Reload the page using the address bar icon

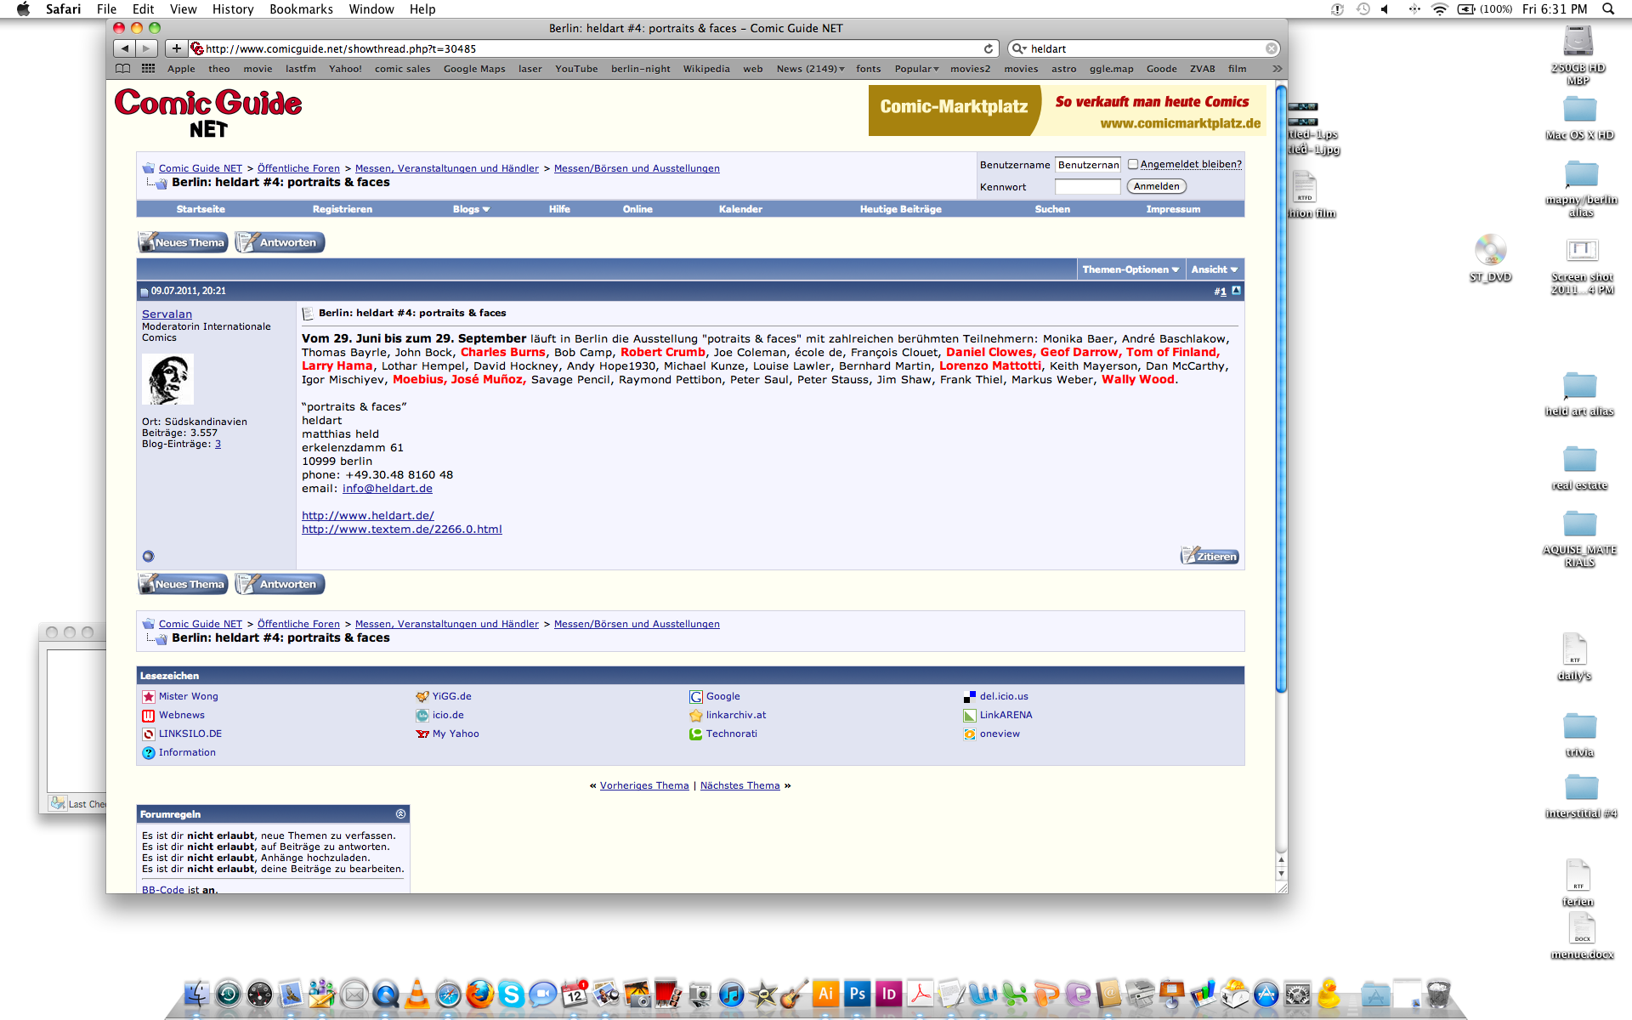[x=989, y=48]
